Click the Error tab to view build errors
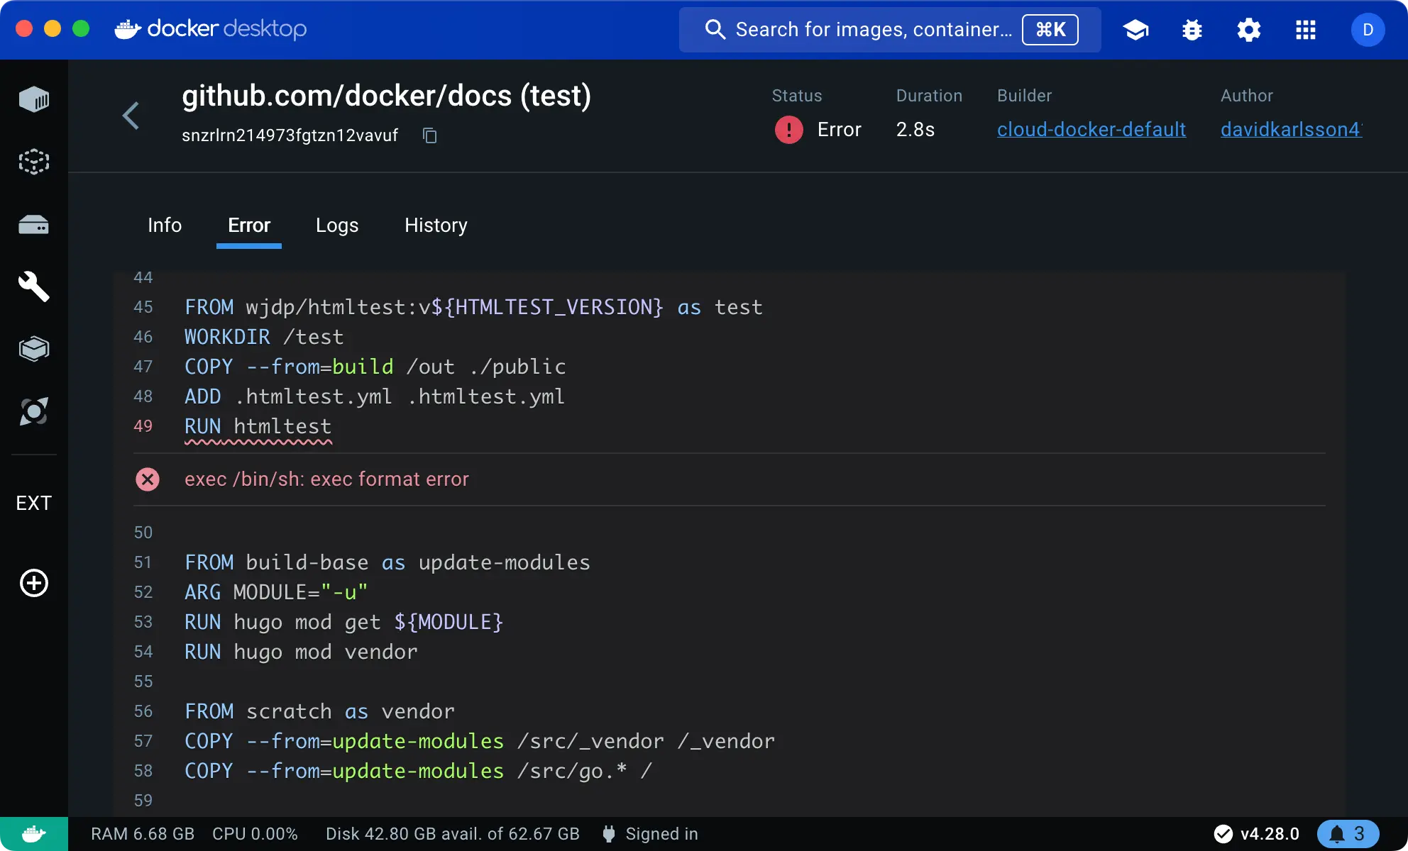The height and width of the screenshot is (851, 1408). tap(248, 225)
